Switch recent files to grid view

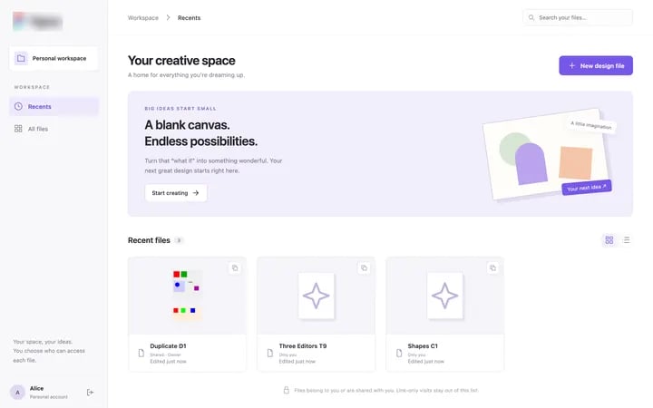coord(609,239)
